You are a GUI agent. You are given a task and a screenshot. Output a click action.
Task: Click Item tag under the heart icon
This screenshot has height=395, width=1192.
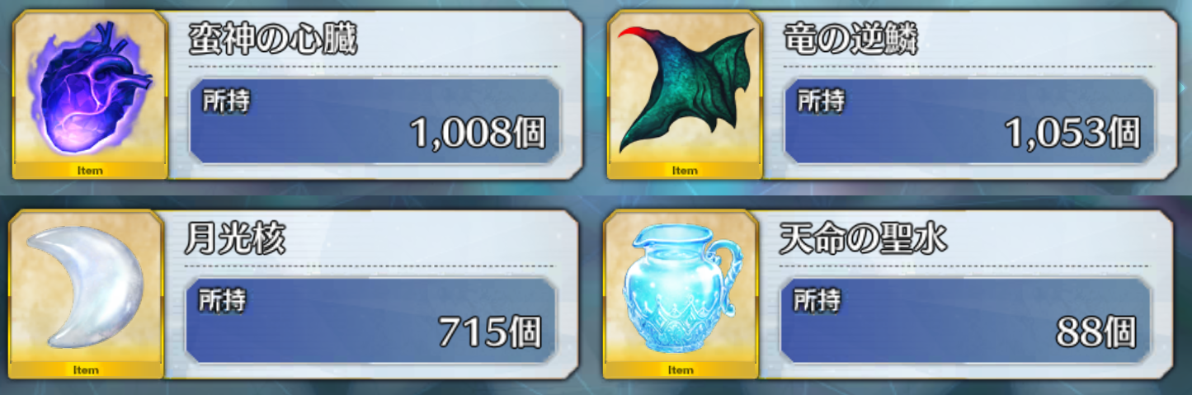[x=90, y=171]
